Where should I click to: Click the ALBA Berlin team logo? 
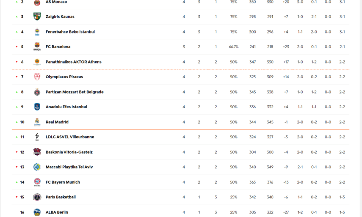(x=37, y=212)
